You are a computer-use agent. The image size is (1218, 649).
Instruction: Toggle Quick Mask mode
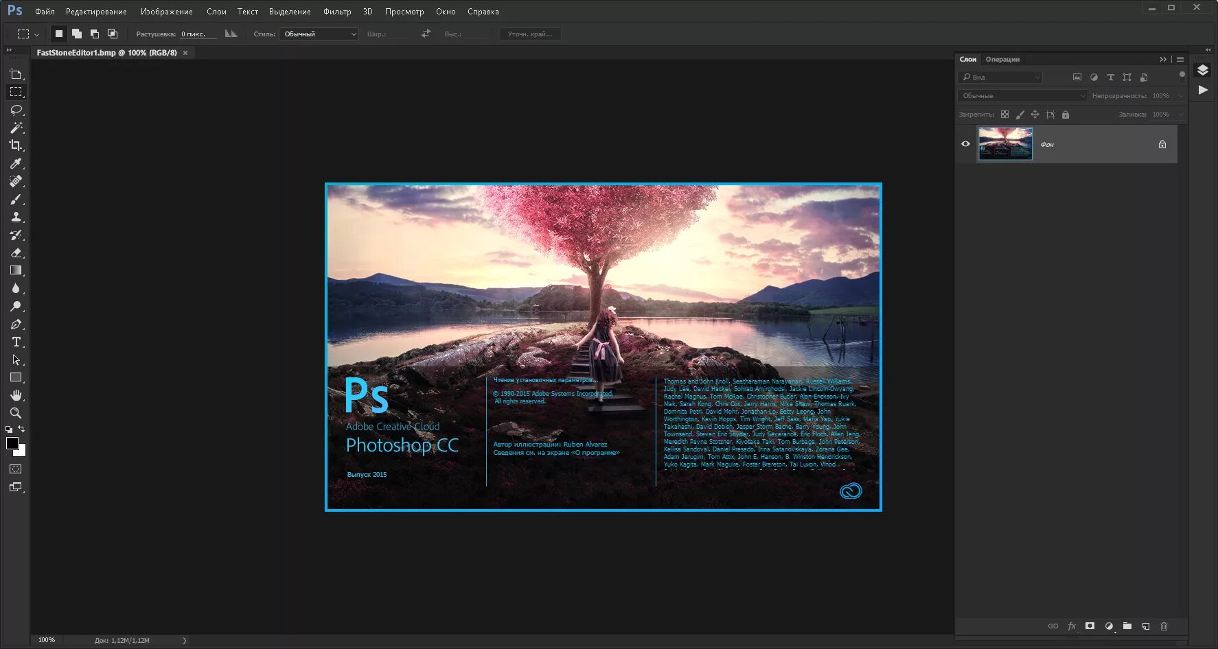[x=16, y=469]
